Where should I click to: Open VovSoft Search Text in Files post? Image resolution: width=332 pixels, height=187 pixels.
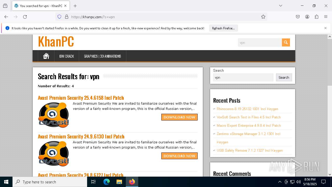(249, 117)
